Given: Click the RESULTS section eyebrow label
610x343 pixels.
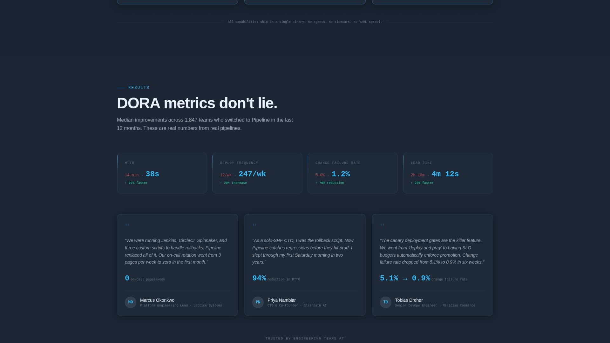Looking at the screenshot, I should (x=139, y=88).
